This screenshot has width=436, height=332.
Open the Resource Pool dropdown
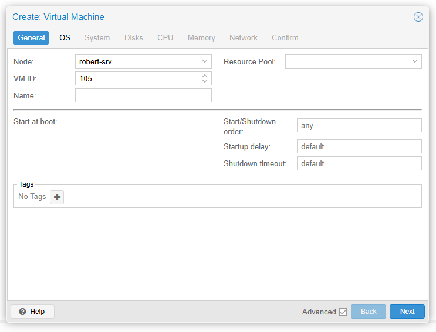point(414,61)
